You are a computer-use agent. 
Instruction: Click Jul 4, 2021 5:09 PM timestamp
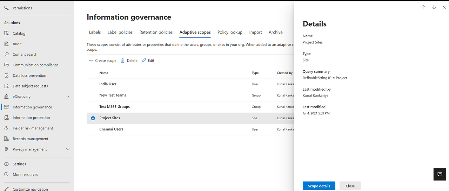[316, 113]
